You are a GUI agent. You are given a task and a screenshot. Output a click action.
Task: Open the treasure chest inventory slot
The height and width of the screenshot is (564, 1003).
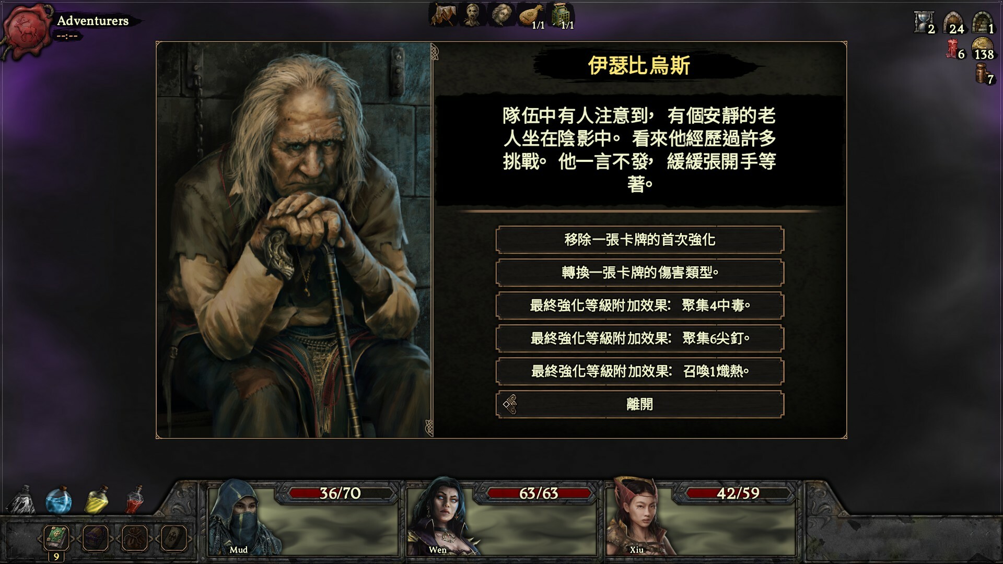(x=96, y=537)
